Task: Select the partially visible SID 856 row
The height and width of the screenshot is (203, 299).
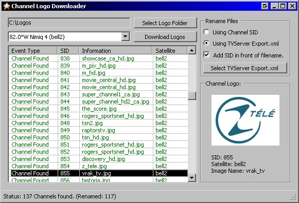Action: point(98,179)
